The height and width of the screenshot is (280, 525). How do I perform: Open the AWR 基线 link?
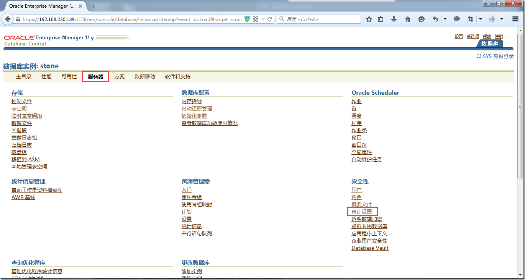pyautogui.click(x=23, y=197)
